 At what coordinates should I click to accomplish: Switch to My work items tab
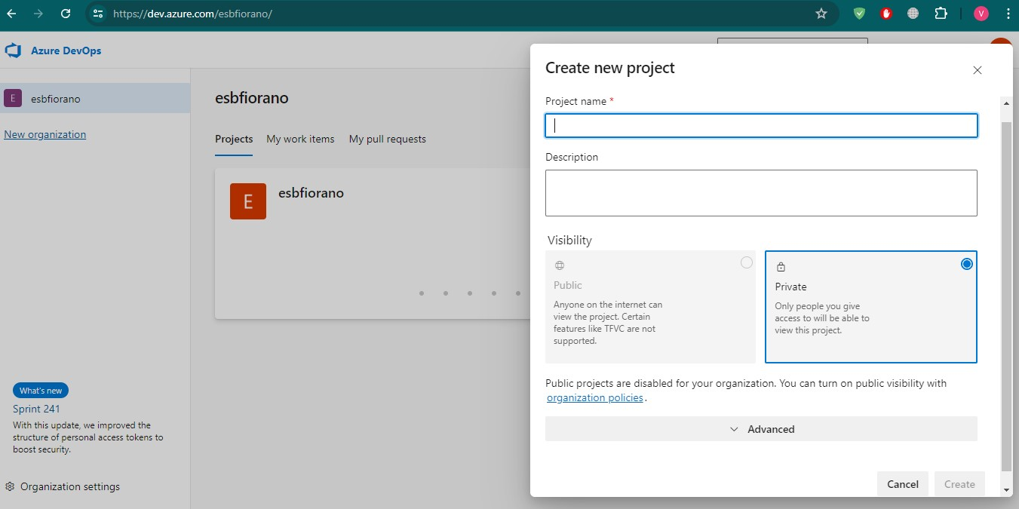pyautogui.click(x=300, y=140)
